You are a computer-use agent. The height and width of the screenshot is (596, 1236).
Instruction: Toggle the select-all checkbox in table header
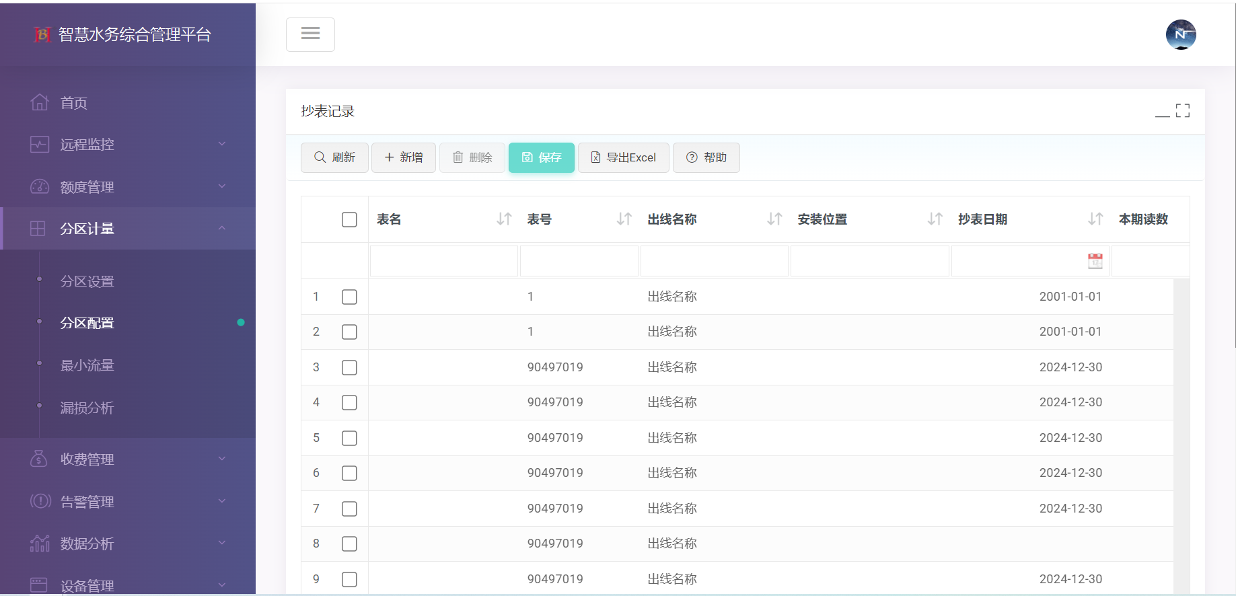[x=349, y=220]
